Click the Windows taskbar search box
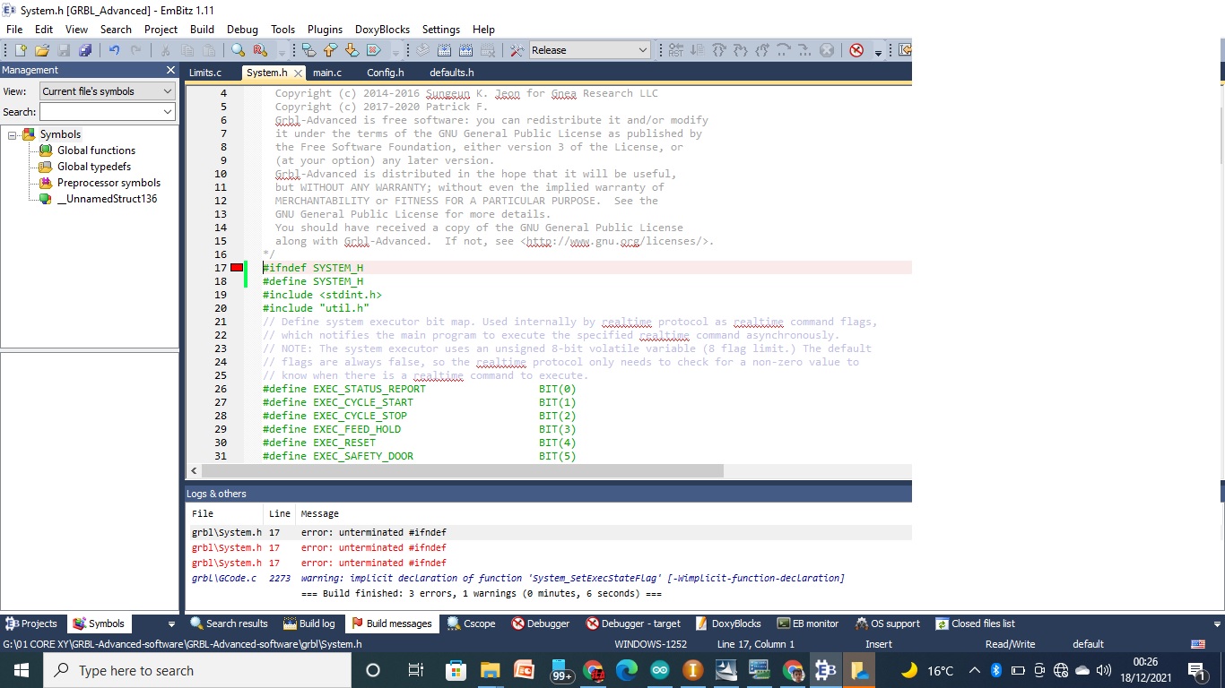The width and height of the screenshot is (1225, 688). pos(196,670)
